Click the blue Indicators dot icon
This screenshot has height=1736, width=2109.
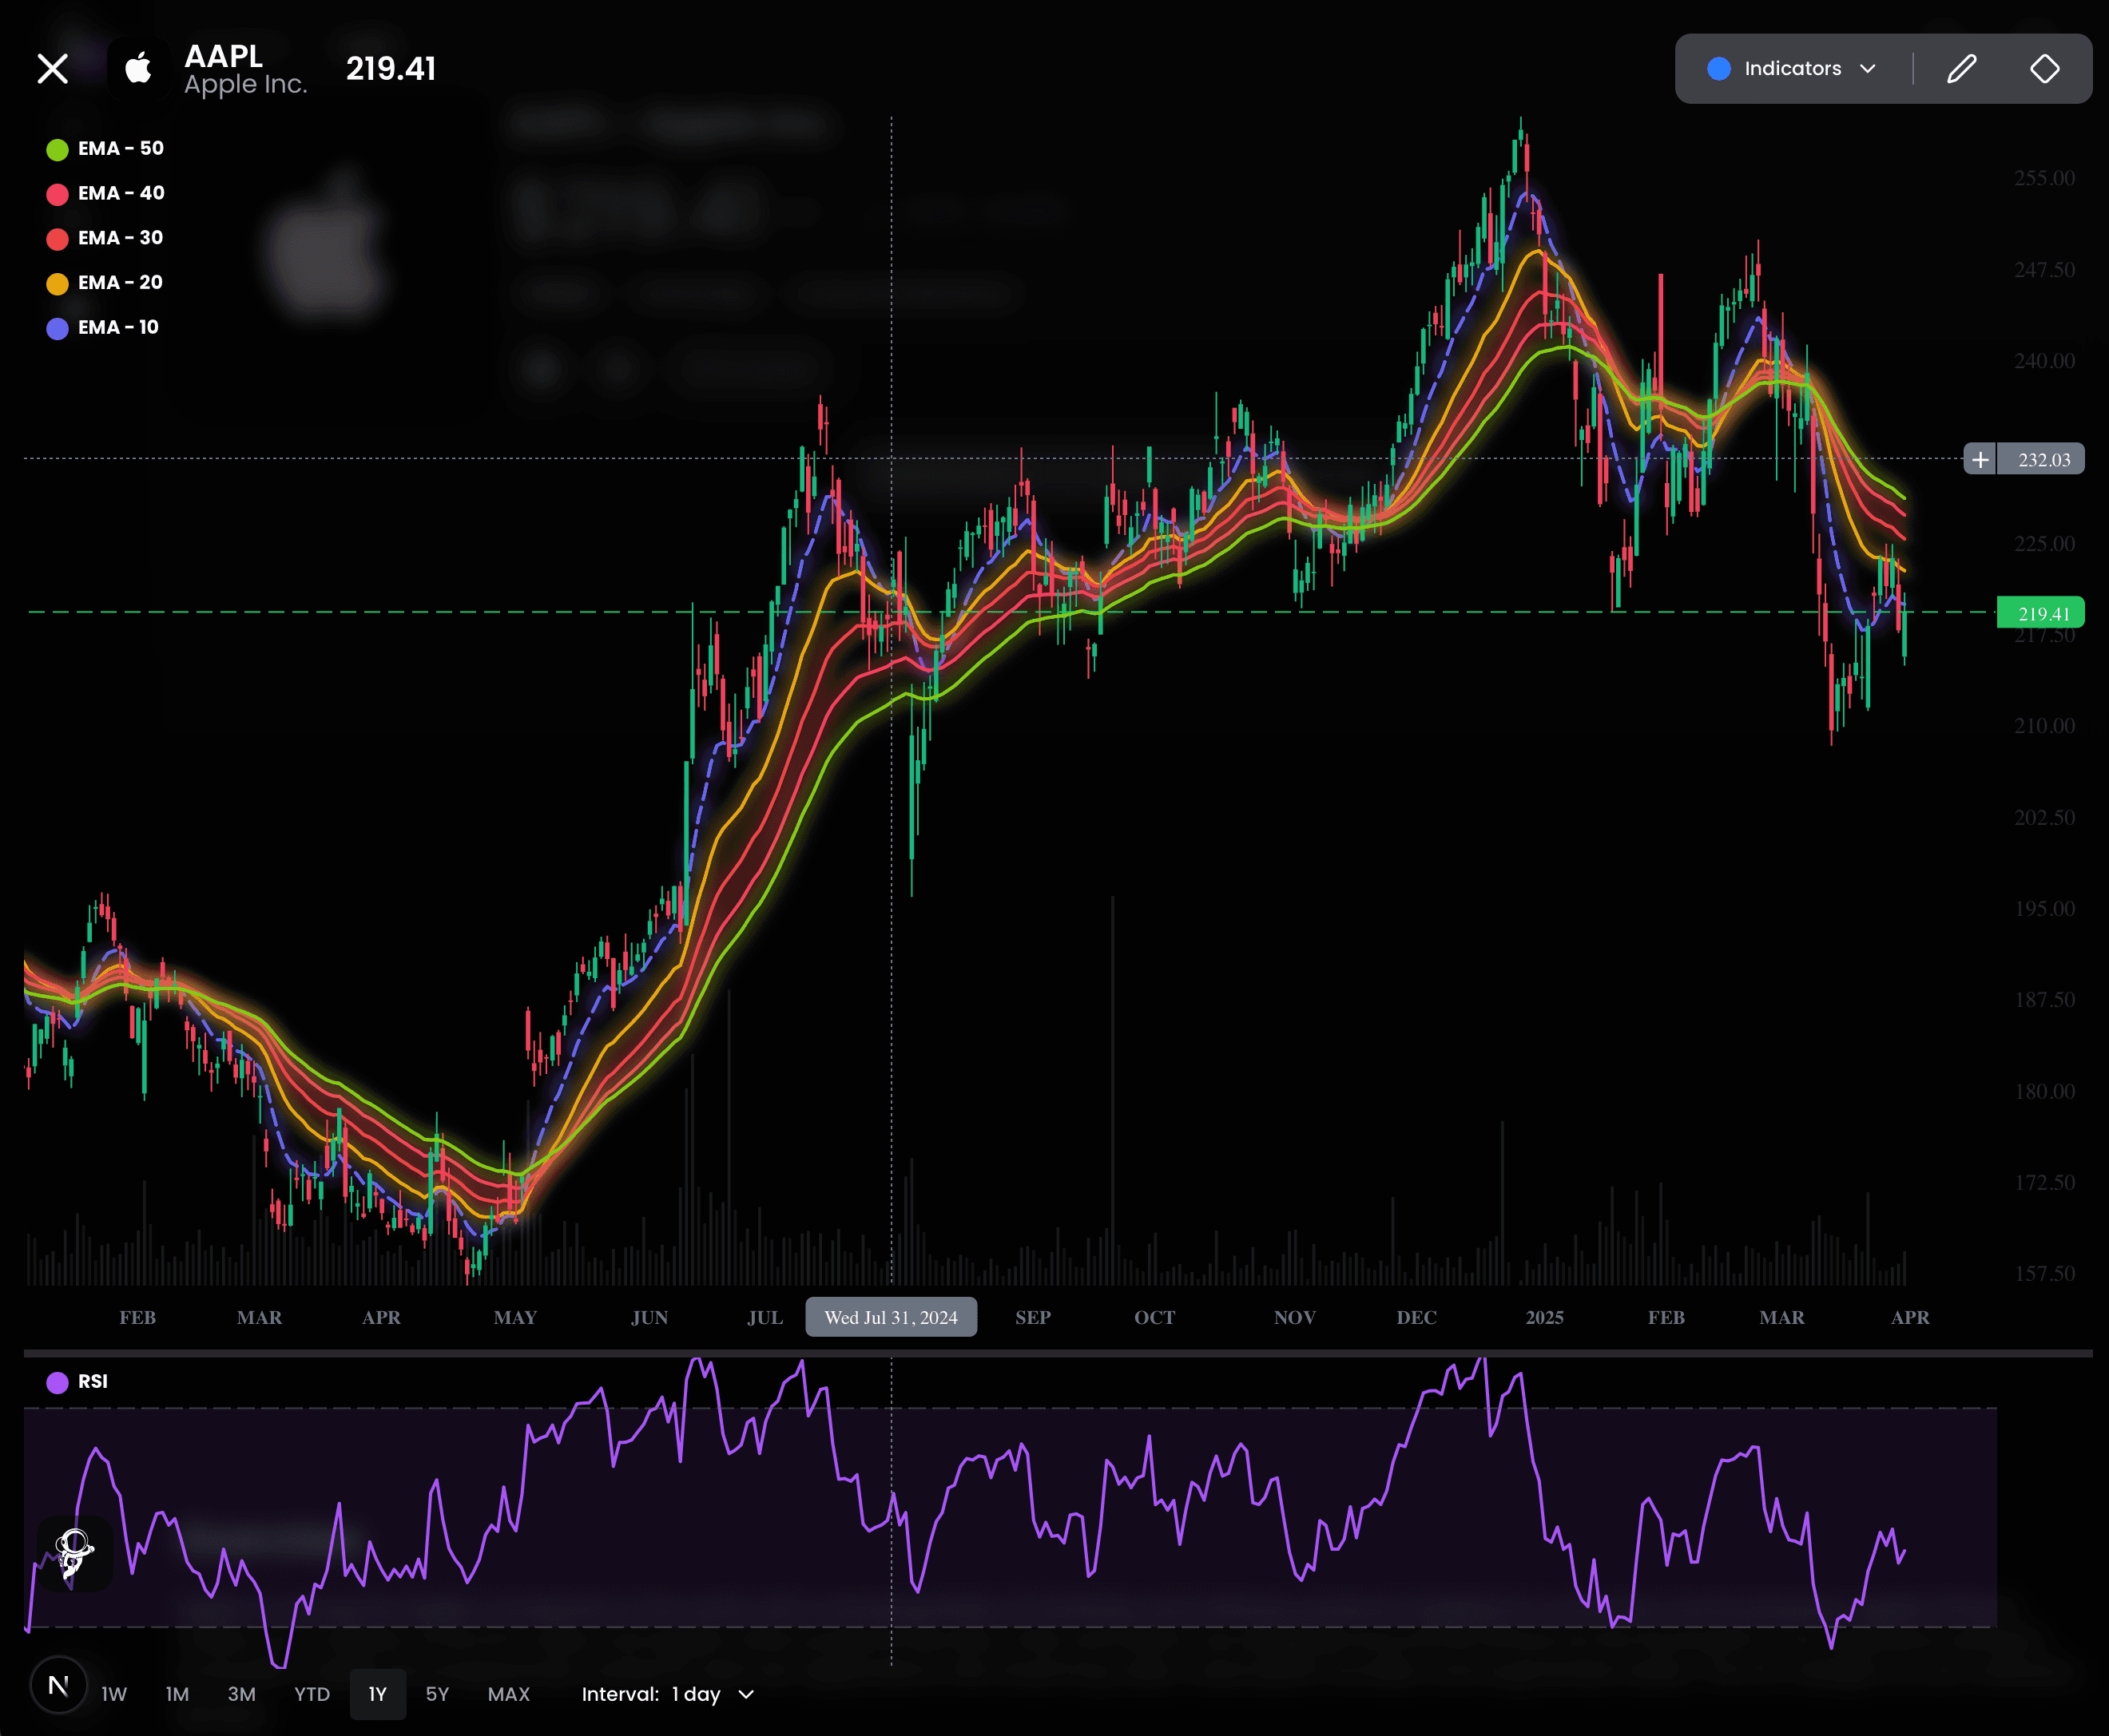1719,69
